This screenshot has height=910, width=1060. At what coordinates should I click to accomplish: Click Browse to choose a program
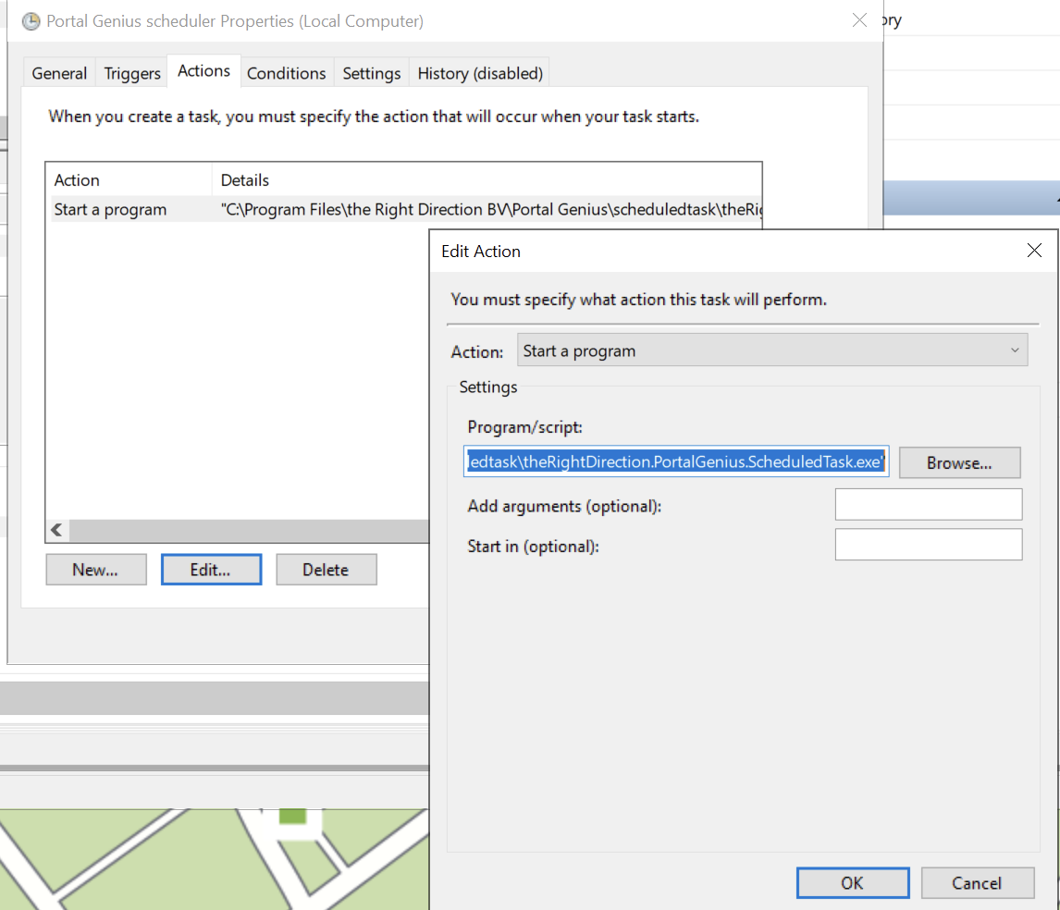pos(959,462)
